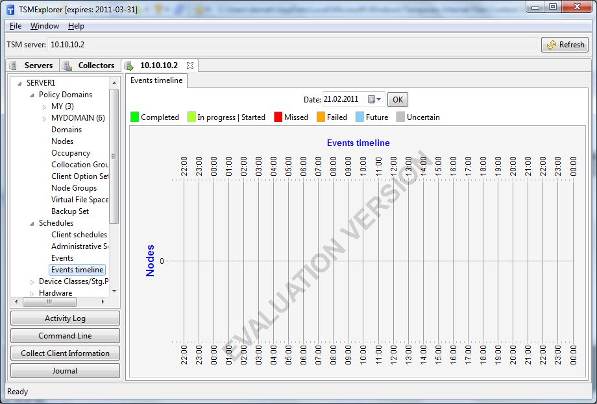This screenshot has height=404, width=597.
Task: Select Events in the tree
Action: 62,258
